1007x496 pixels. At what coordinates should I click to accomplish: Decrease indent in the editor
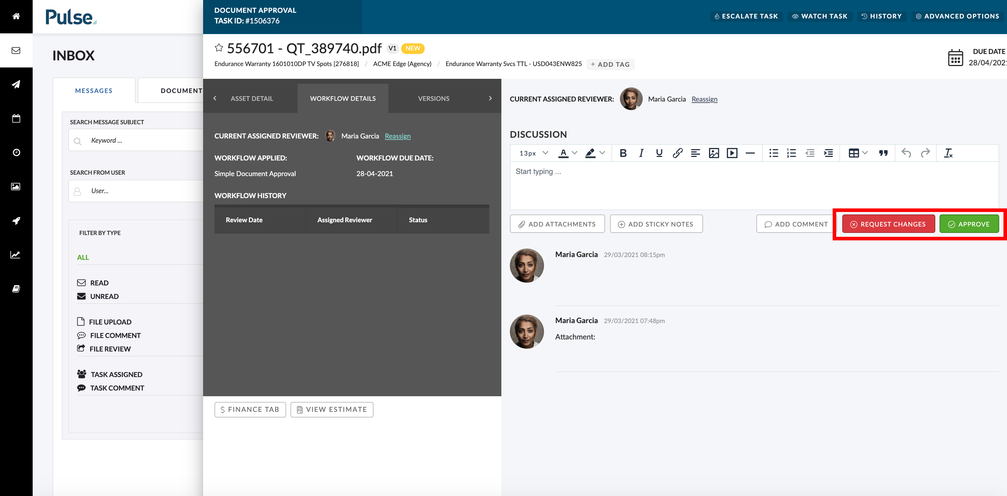point(810,153)
